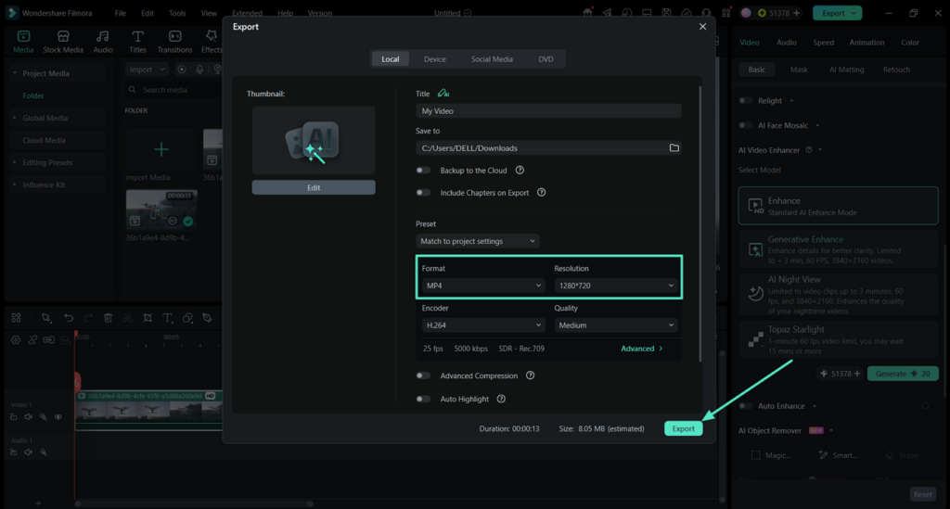
Task: Open Advanced export settings
Action: coord(642,349)
